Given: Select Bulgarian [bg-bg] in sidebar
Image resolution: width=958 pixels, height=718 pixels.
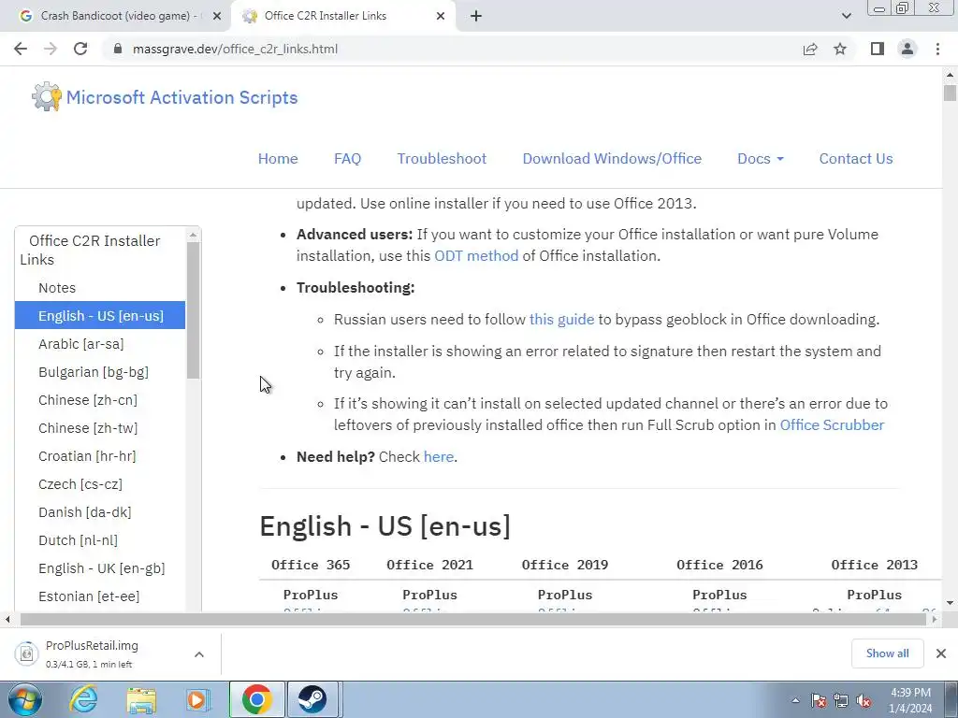Looking at the screenshot, I should click(x=93, y=372).
